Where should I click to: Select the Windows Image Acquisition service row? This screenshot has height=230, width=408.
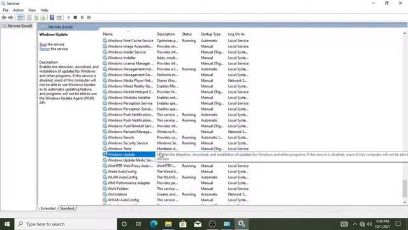176,47
